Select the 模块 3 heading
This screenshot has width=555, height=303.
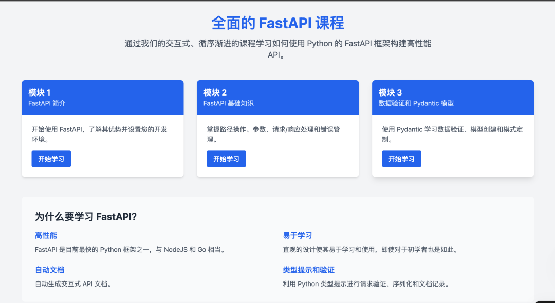point(390,92)
